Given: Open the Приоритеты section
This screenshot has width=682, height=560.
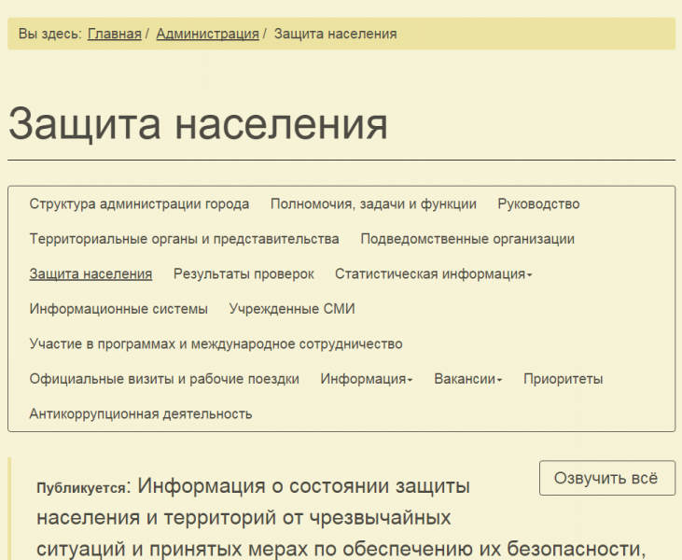Looking at the screenshot, I should click(x=563, y=379).
